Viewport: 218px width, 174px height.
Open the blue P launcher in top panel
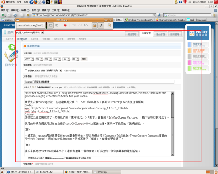point(32,2)
